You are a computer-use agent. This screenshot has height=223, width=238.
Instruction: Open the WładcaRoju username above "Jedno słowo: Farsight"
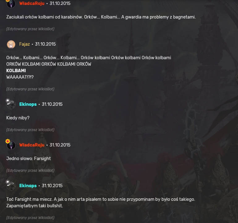32,145
